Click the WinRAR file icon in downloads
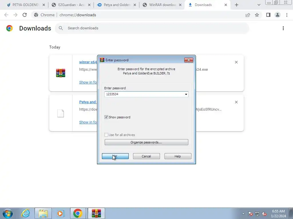The image size is (293, 219). (61, 73)
